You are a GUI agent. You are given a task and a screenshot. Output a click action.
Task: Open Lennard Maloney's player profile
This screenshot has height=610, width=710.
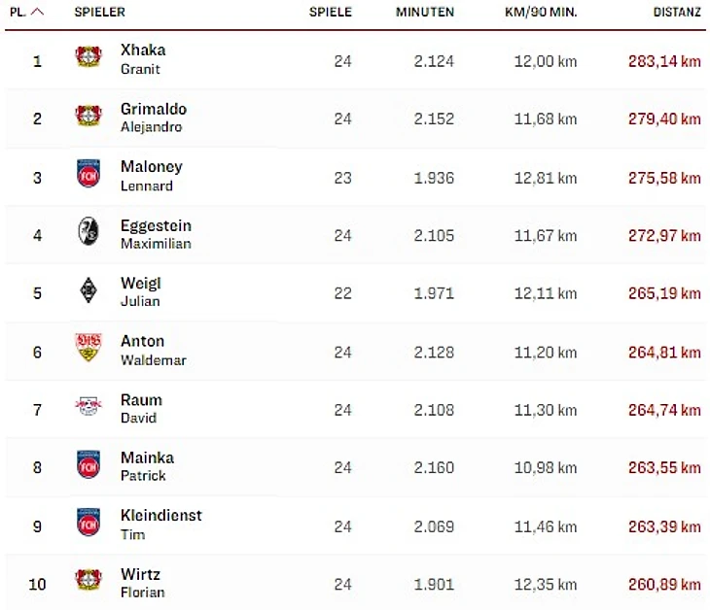click(151, 175)
